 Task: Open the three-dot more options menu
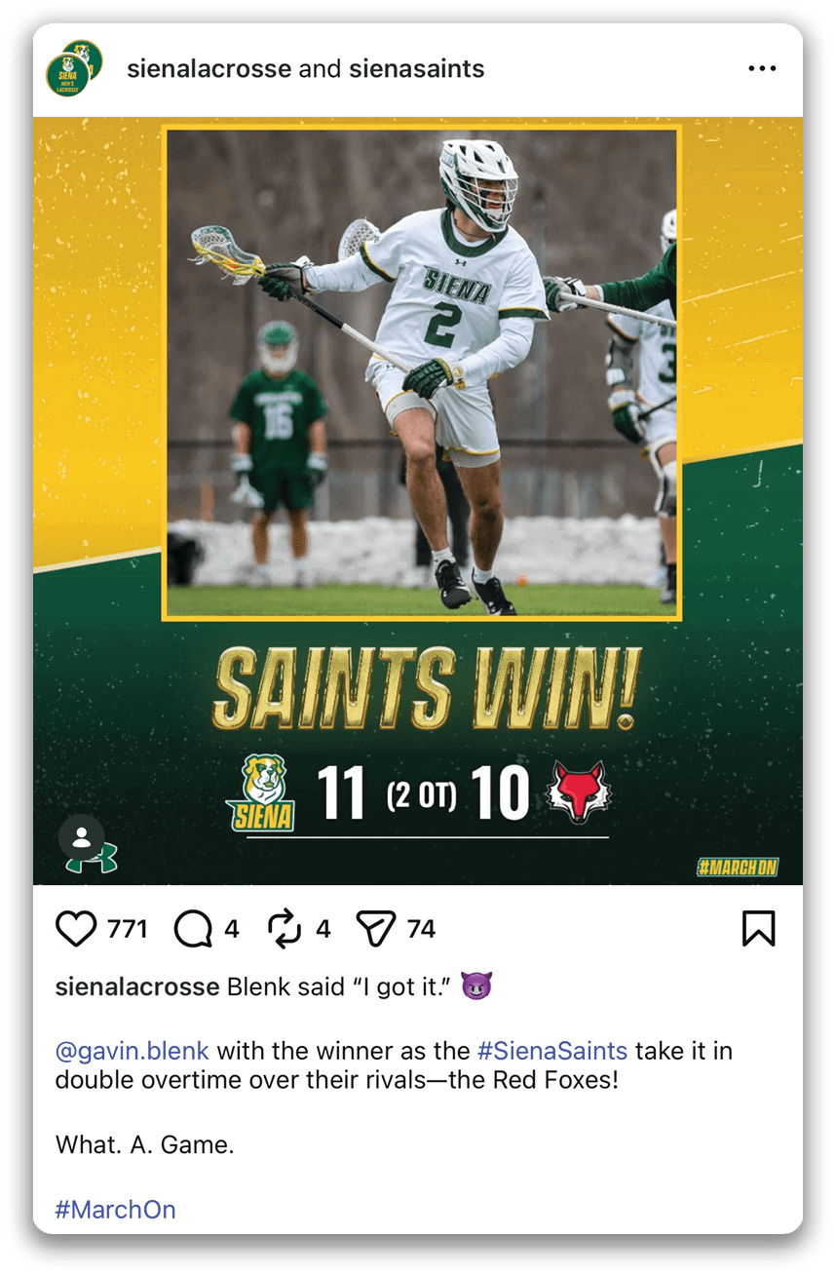(762, 68)
